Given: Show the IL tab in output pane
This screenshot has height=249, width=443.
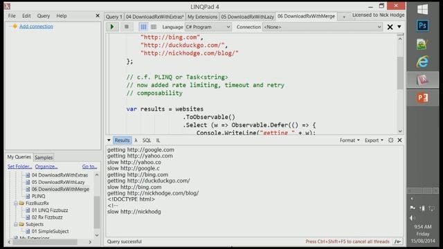Looking at the screenshot, I should pos(159,140).
